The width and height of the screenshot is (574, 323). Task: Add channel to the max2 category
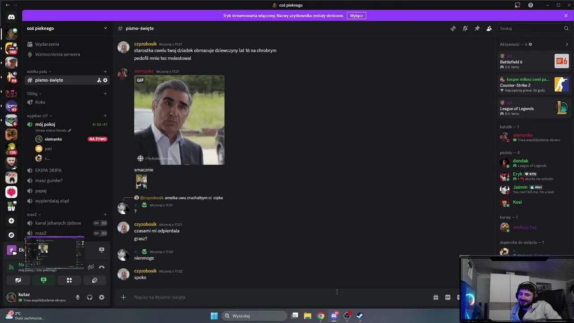tap(105, 214)
